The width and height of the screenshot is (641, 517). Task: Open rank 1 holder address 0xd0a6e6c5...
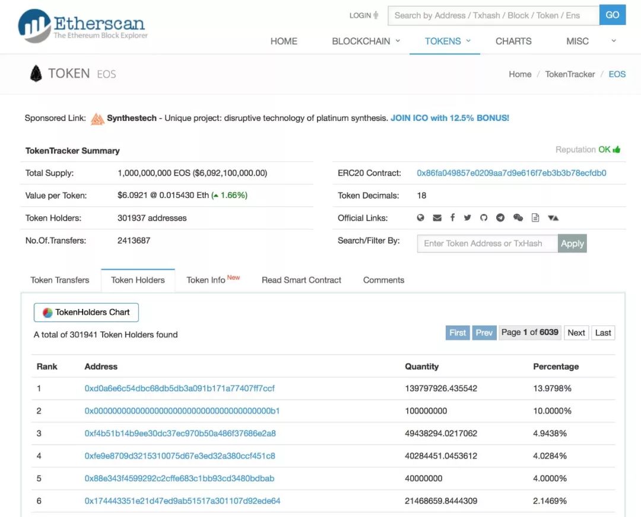pyautogui.click(x=179, y=388)
